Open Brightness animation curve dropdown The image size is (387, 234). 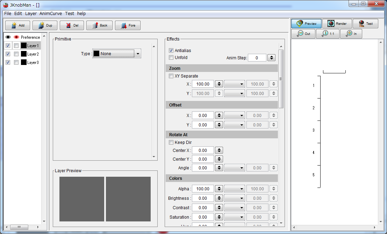[x=235, y=198]
